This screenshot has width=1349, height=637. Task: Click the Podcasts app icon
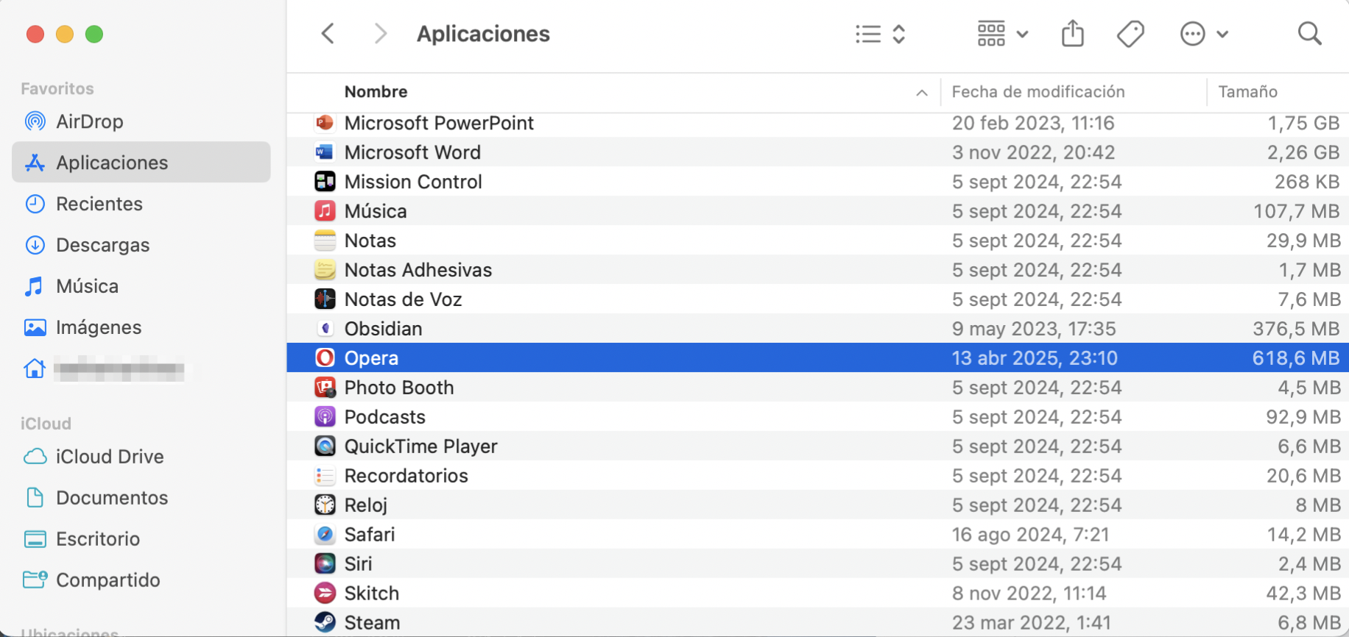(x=325, y=417)
